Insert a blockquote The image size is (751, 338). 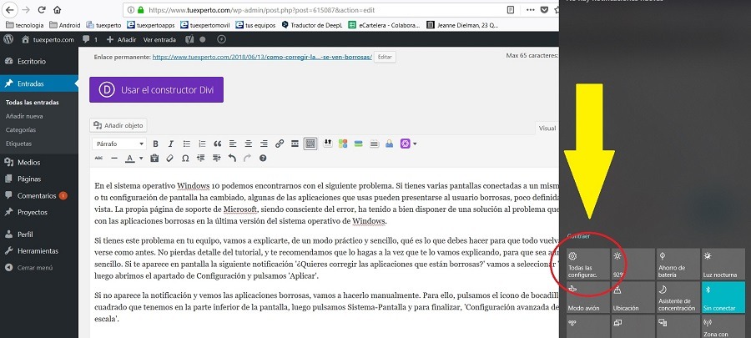click(x=218, y=144)
